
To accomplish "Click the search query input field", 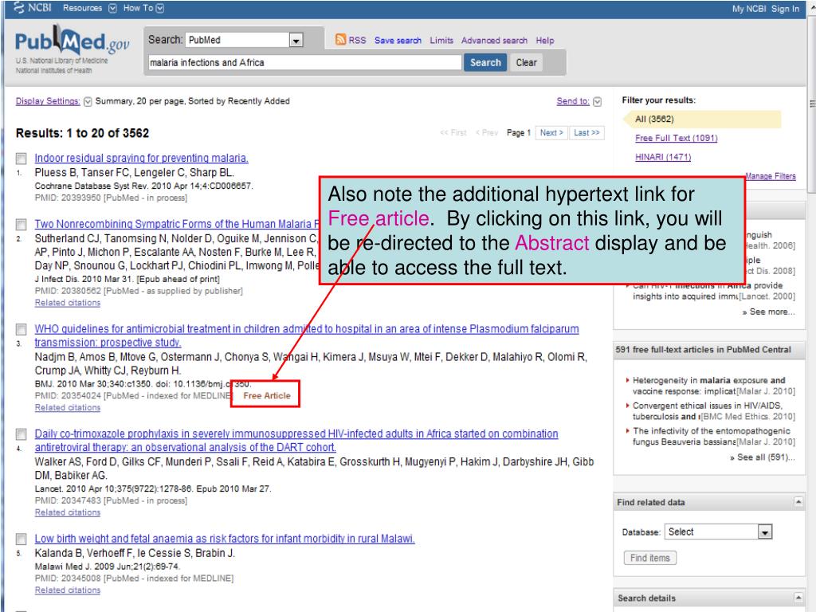I will coord(305,62).
